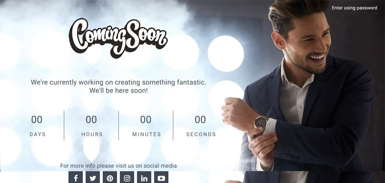Click the Enter using password link
Viewport: 385px width, 183px height.
354,8
